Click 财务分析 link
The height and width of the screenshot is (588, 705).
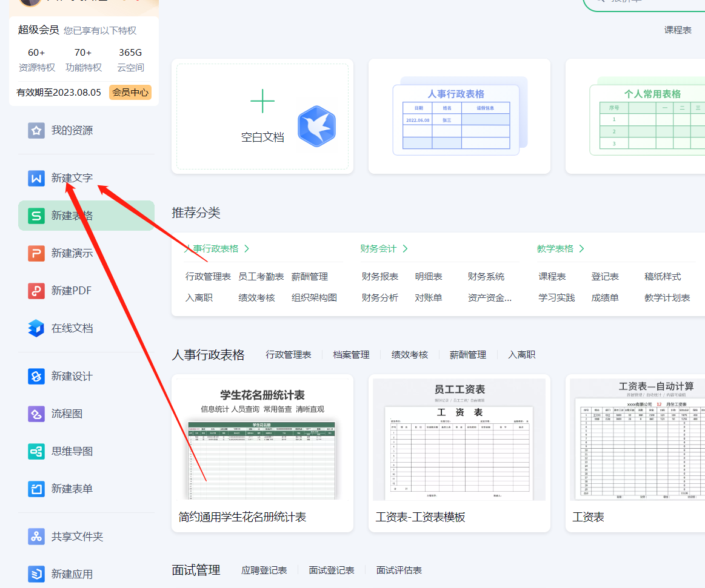pyautogui.click(x=380, y=298)
